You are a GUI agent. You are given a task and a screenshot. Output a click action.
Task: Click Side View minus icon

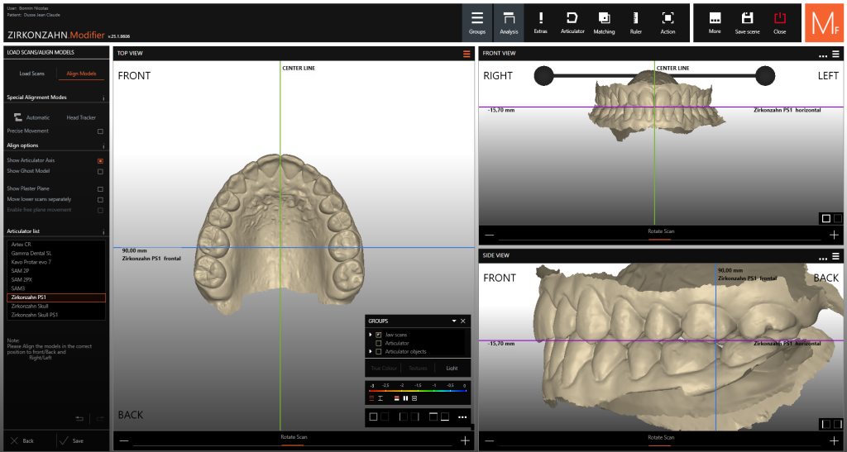click(x=489, y=440)
